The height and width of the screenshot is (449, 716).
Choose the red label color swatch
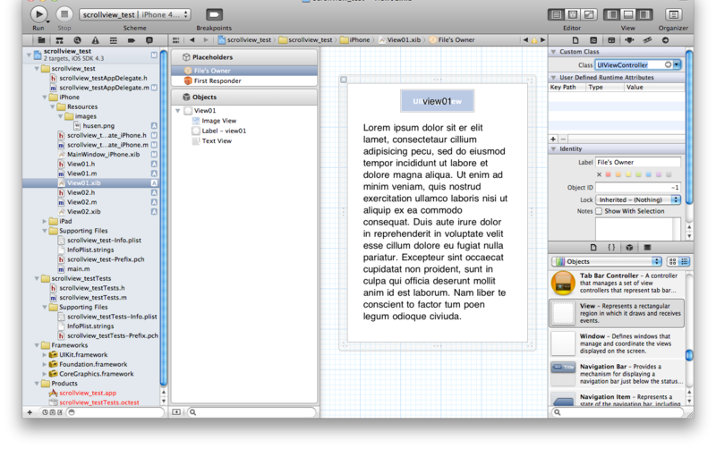tap(609, 174)
